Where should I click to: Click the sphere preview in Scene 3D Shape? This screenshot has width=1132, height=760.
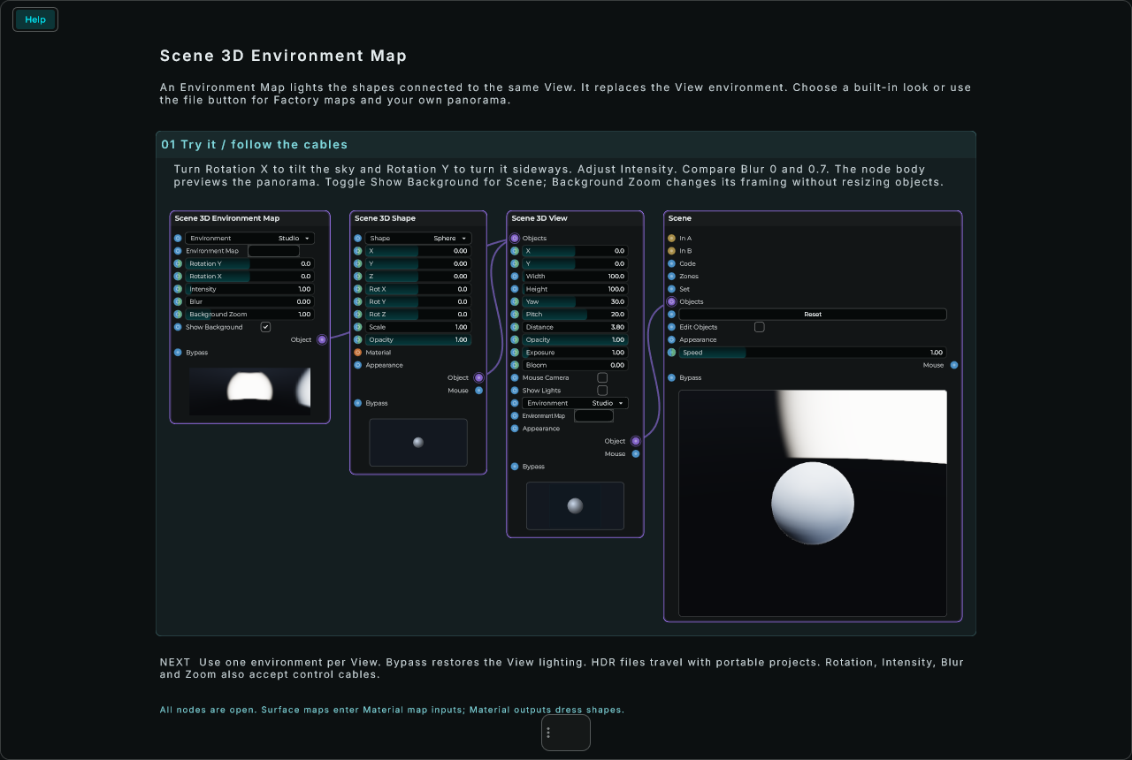pos(418,443)
